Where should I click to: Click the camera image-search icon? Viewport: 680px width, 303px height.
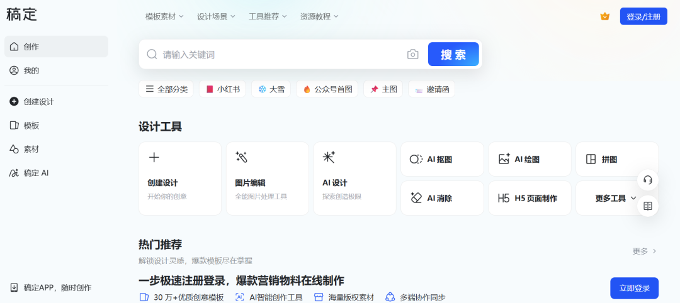click(x=413, y=55)
